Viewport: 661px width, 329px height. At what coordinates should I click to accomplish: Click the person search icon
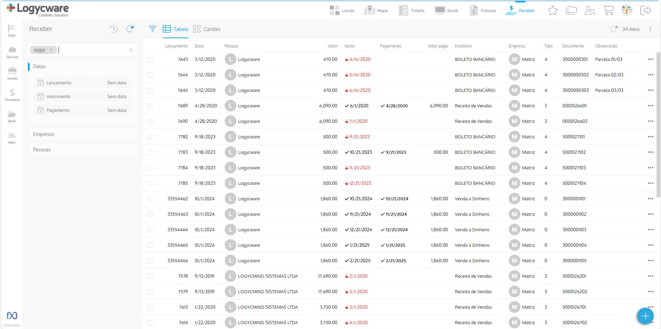(590, 11)
